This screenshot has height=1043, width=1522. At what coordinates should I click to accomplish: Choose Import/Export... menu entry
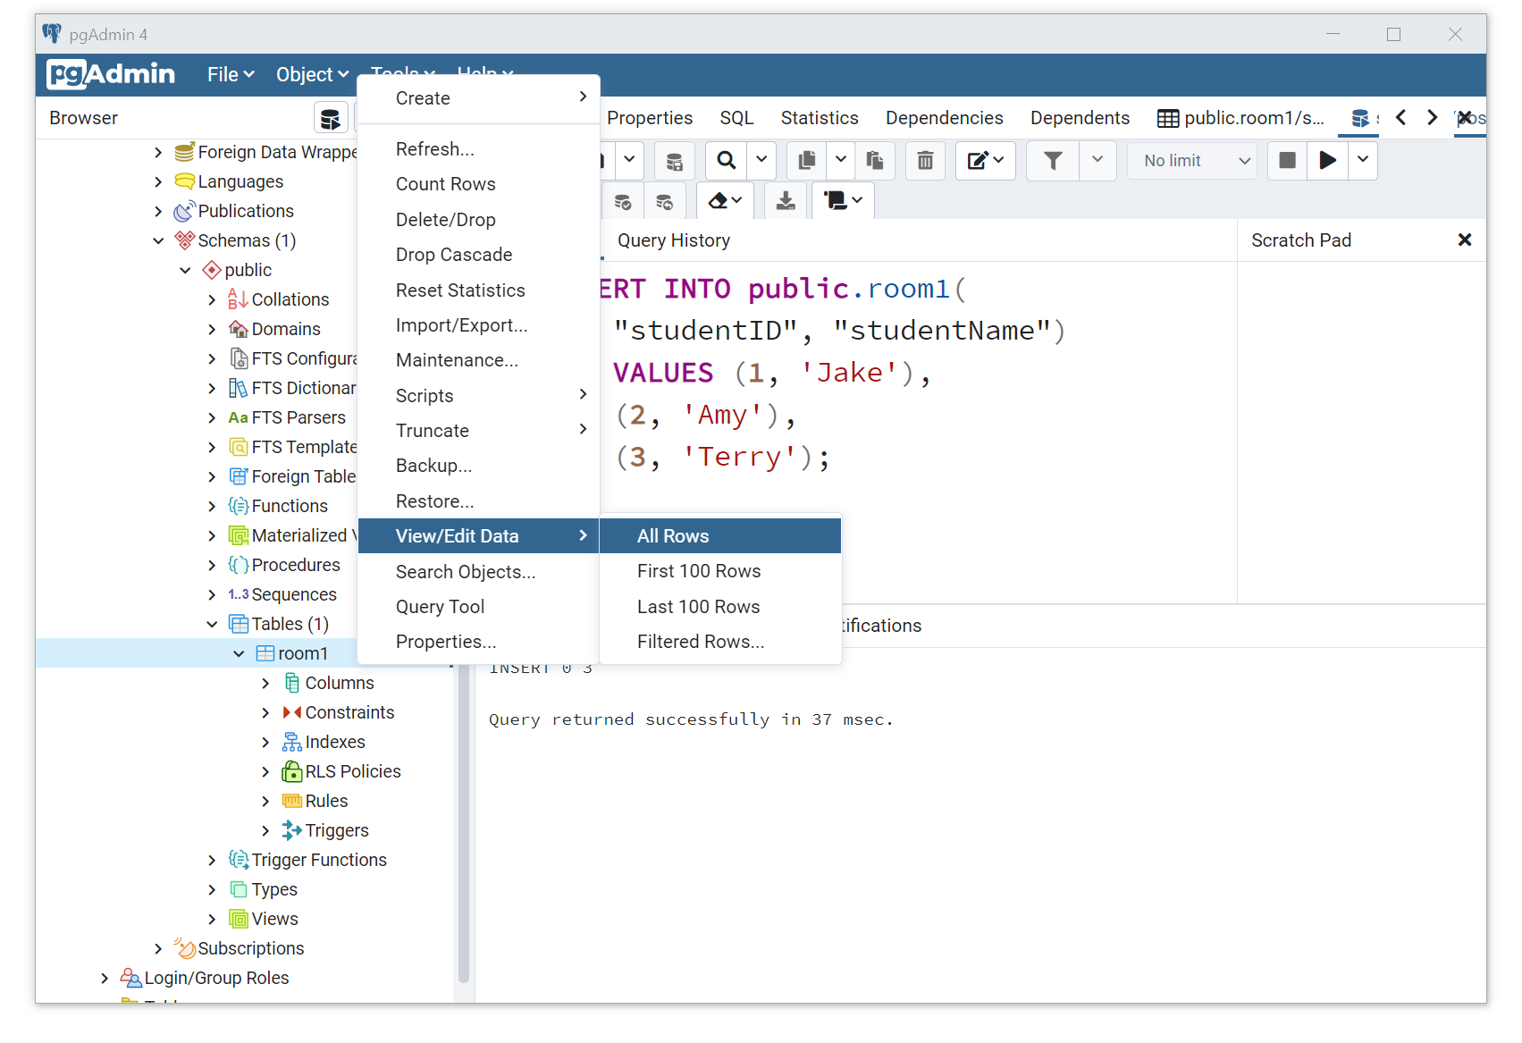[x=479, y=325]
